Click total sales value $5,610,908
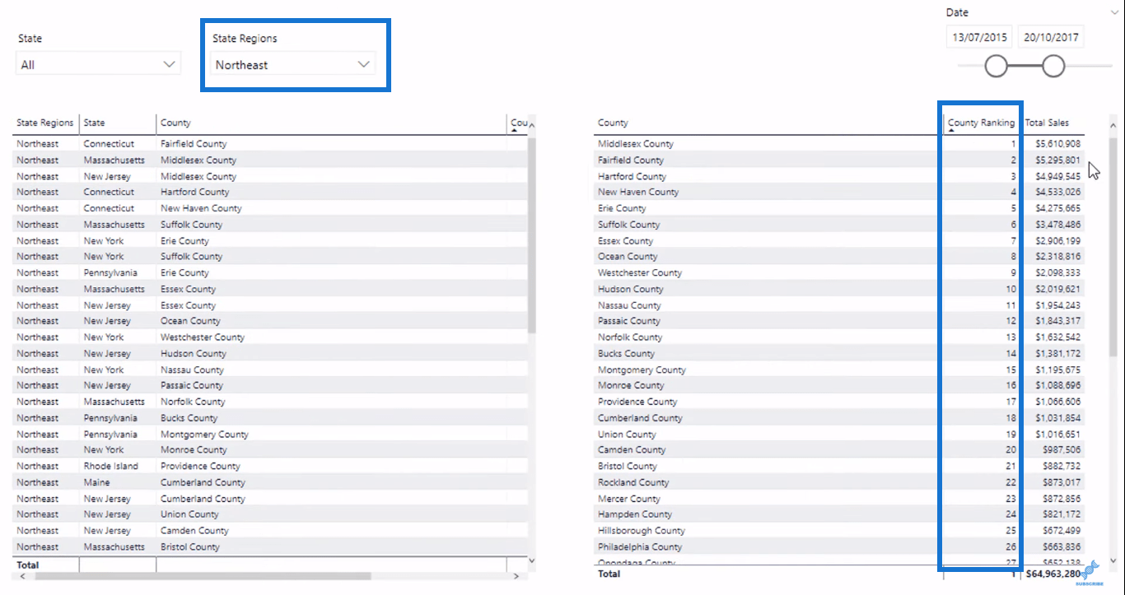The height and width of the screenshot is (595, 1125). (x=1057, y=144)
